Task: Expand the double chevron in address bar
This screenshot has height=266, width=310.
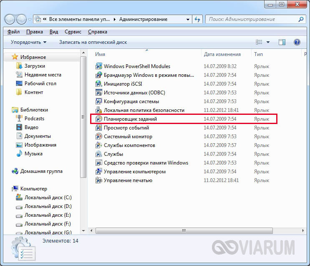Action: 45,19
